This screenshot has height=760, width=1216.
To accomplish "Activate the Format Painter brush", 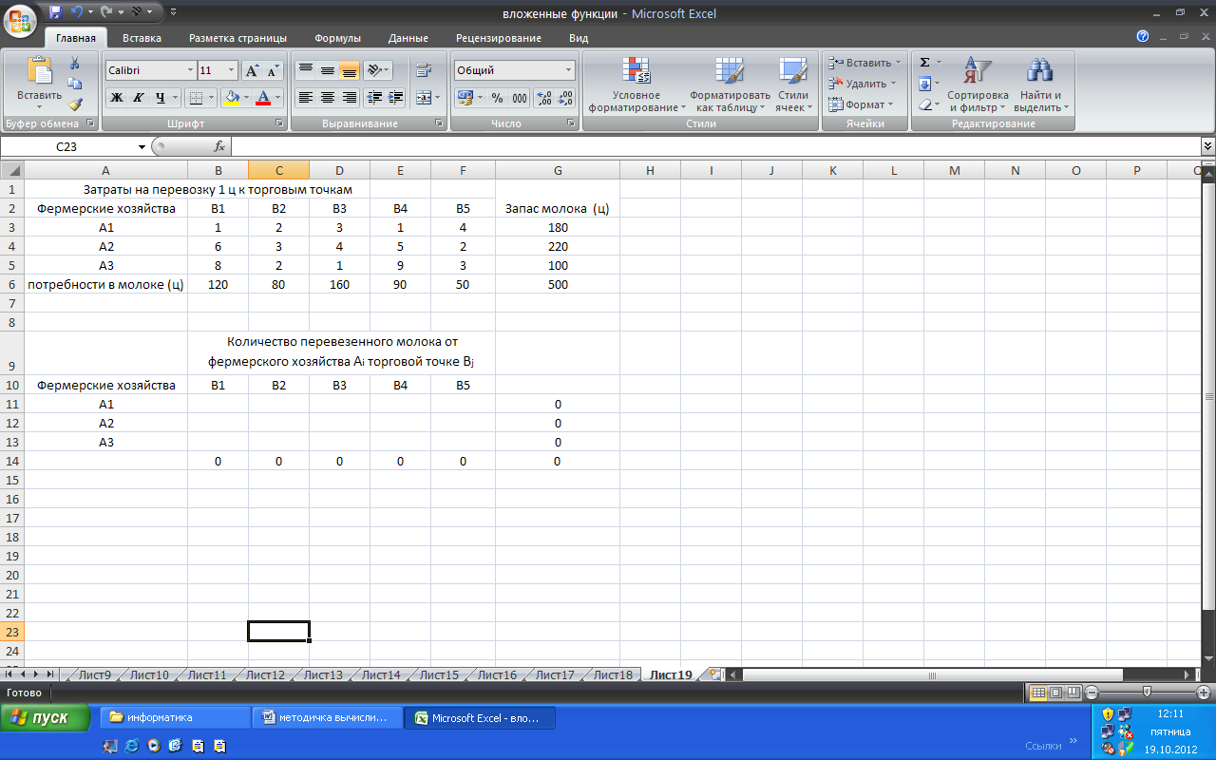I will click(75, 104).
